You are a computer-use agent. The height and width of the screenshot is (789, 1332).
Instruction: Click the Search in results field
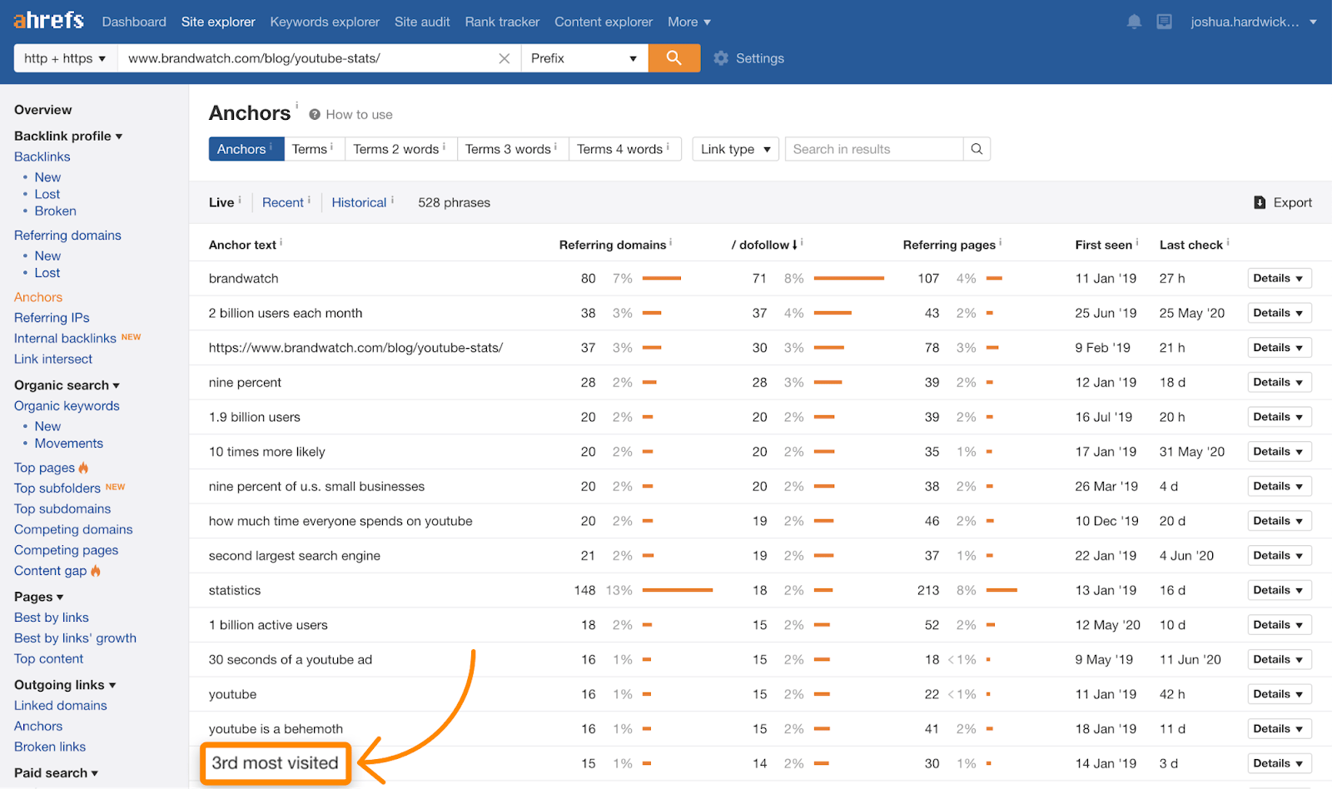tap(873, 149)
